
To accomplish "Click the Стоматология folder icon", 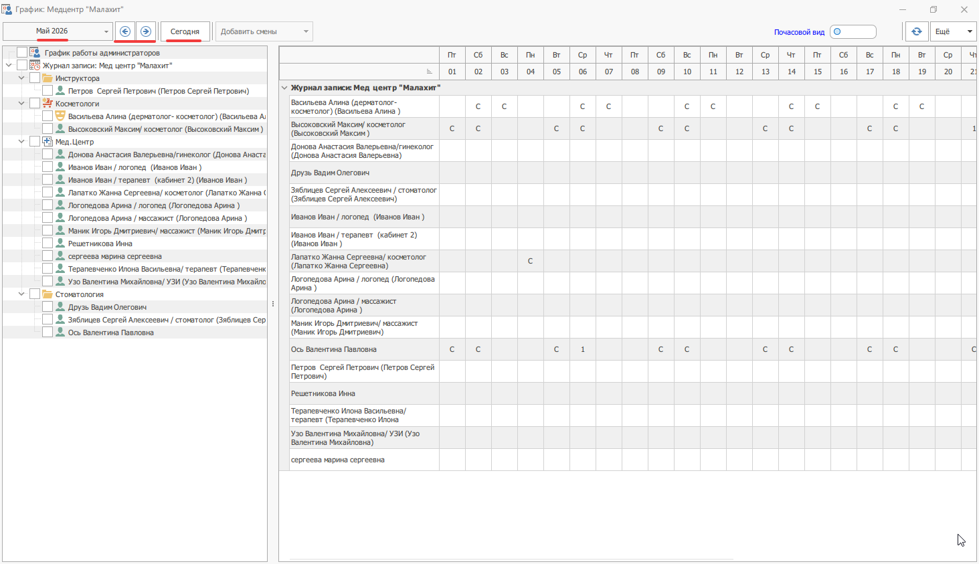I will tap(48, 294).
